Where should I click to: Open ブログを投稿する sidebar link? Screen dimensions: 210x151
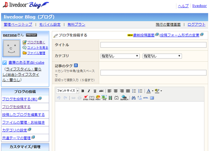click(16, 107)
